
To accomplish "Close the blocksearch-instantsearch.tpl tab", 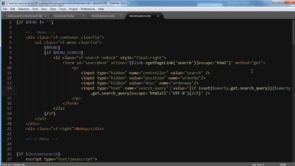I will (x=46, y=16).
